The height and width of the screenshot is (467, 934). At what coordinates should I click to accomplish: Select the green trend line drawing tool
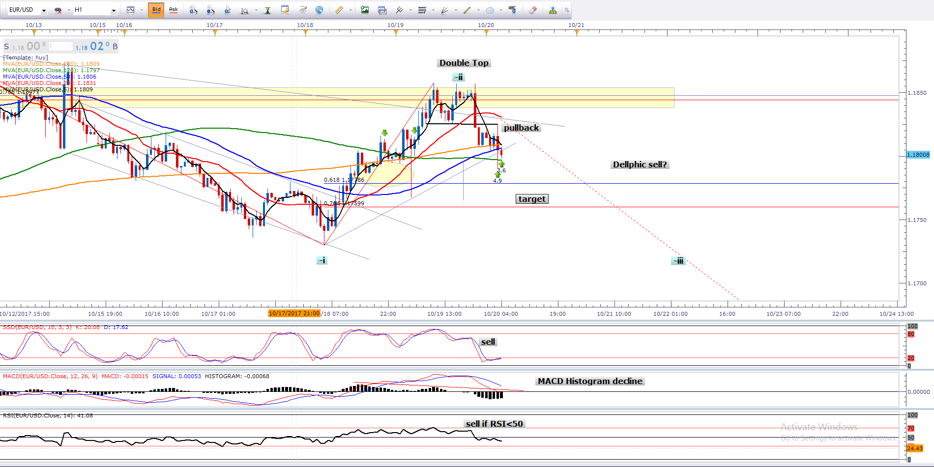click(x=467, y=10)
